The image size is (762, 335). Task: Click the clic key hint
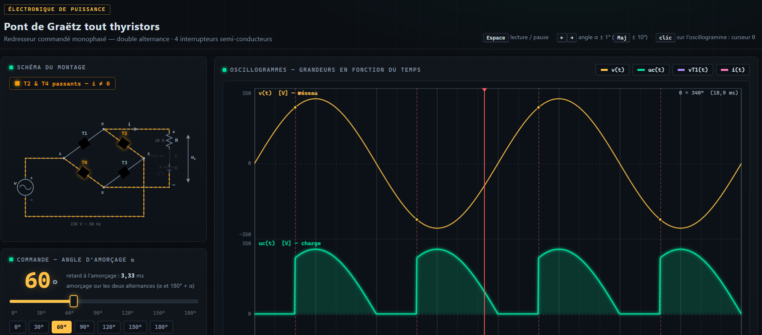[665, 37]
